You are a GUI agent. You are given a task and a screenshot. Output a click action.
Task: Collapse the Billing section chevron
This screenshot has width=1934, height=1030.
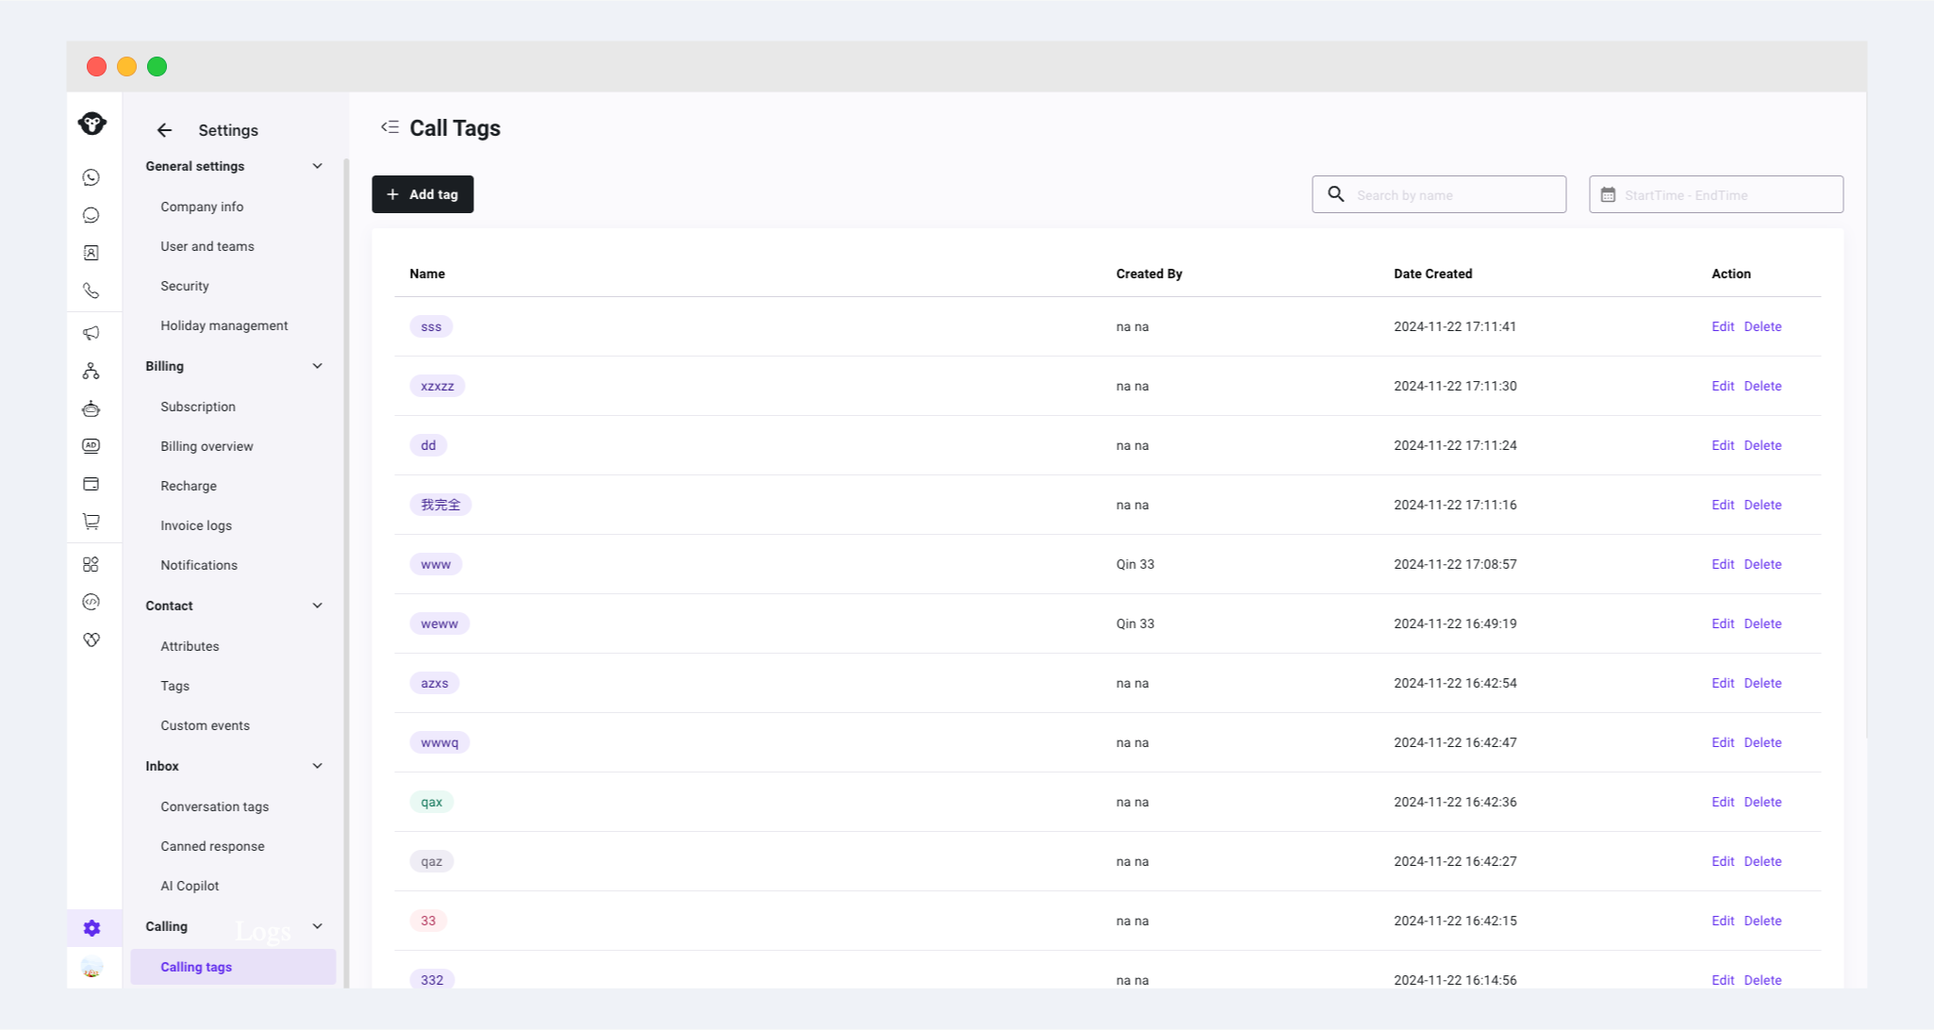[x=317, y=366]
